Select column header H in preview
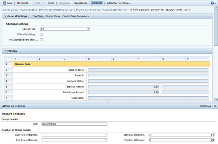The image size is (218, 144). [x=197, y=59]
